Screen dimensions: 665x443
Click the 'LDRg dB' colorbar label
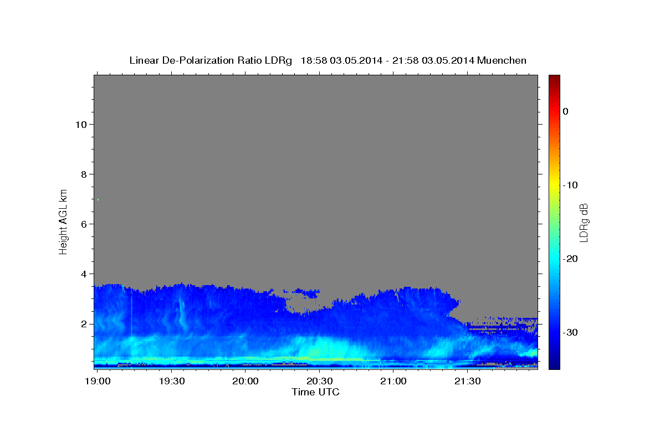(x=584, y=221)
